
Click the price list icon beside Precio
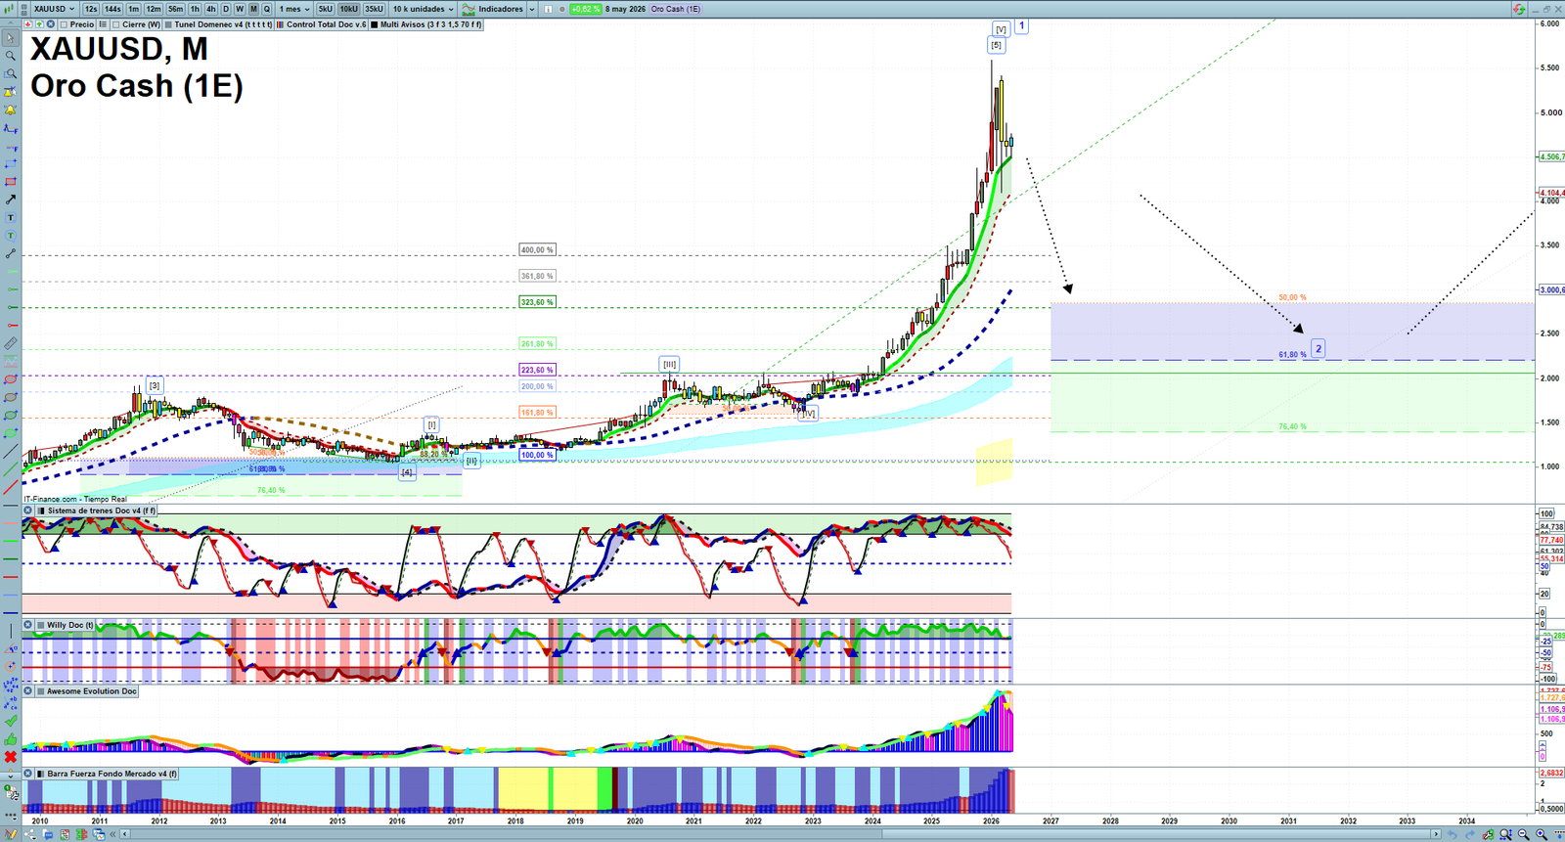[103, 24]
